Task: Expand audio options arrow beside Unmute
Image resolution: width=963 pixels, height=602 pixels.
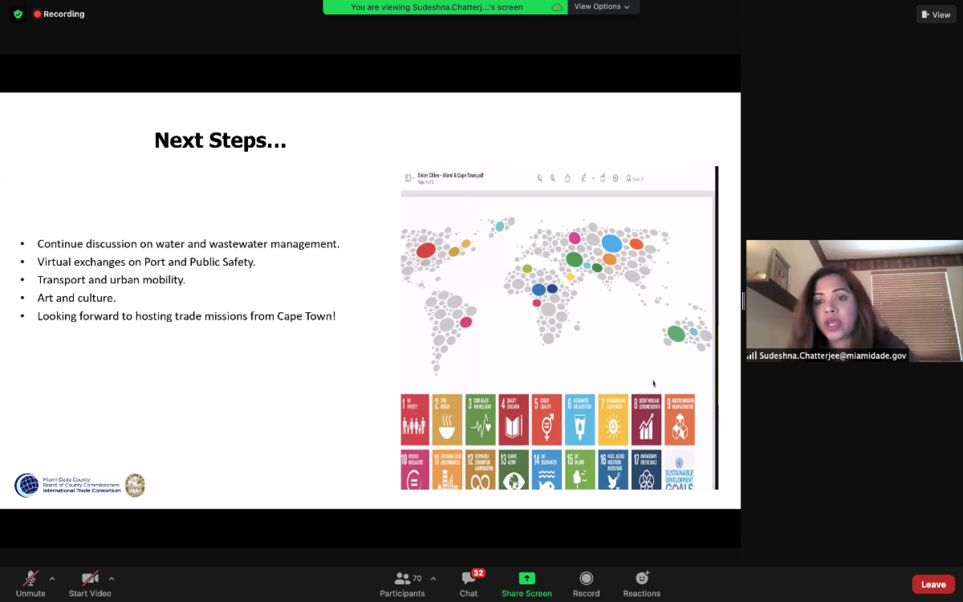Action: tap(52, 578)
